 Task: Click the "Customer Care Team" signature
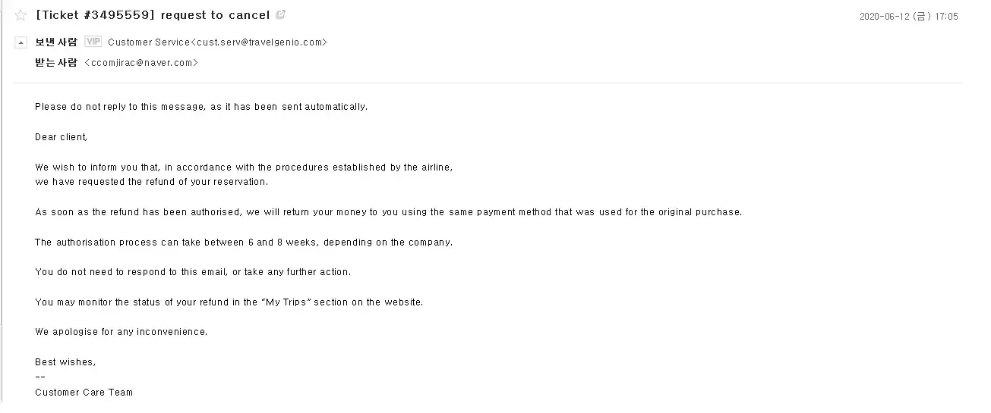click(x=84, y=393)
